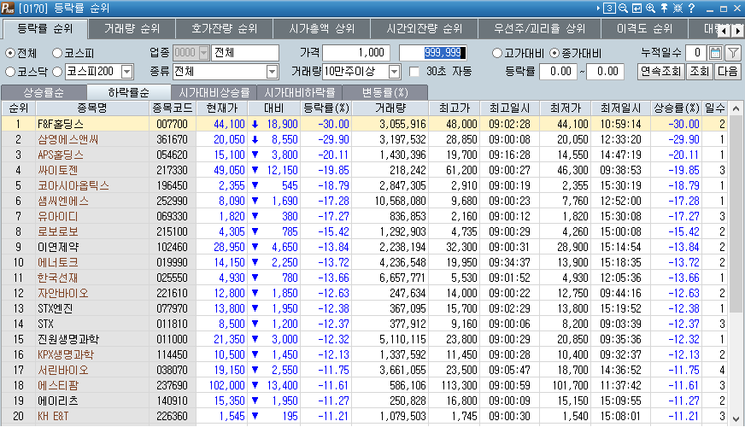Screen dimensions: 745x427
Task: Select the 코스피 radio button
Action: point(57,53)
